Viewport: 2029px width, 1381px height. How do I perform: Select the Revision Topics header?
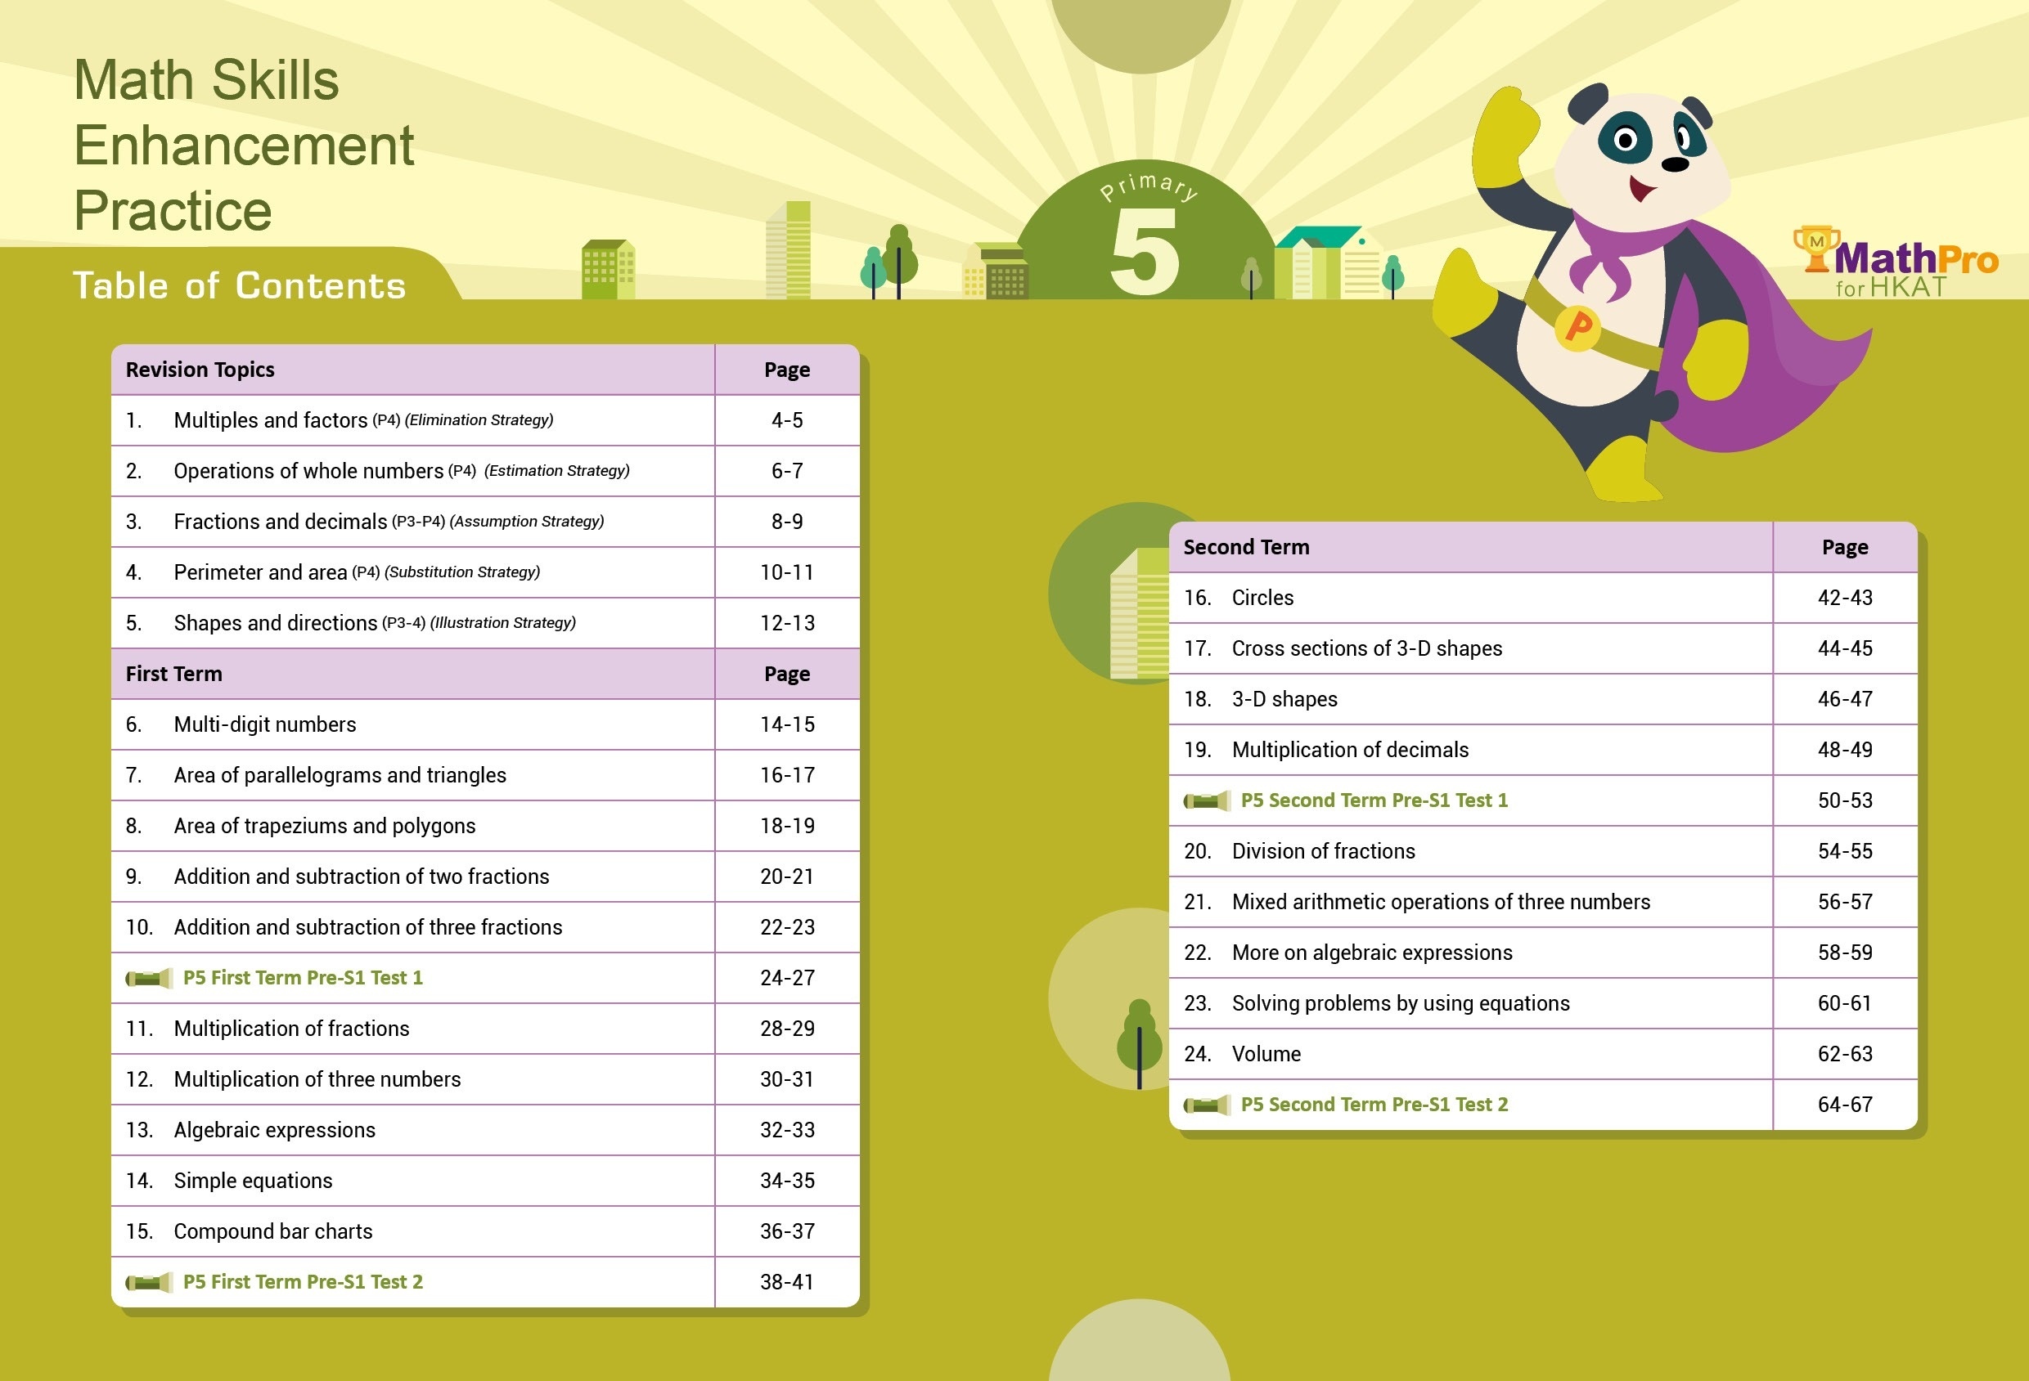tap(200, 370)
